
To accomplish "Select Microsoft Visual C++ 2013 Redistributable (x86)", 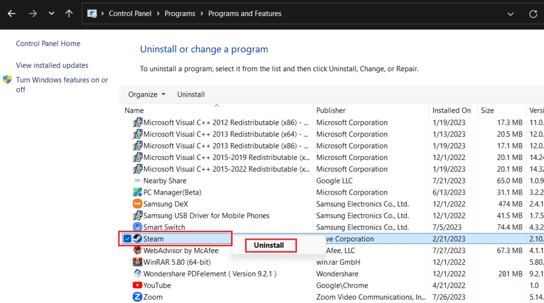I will [x=225, y=146].
